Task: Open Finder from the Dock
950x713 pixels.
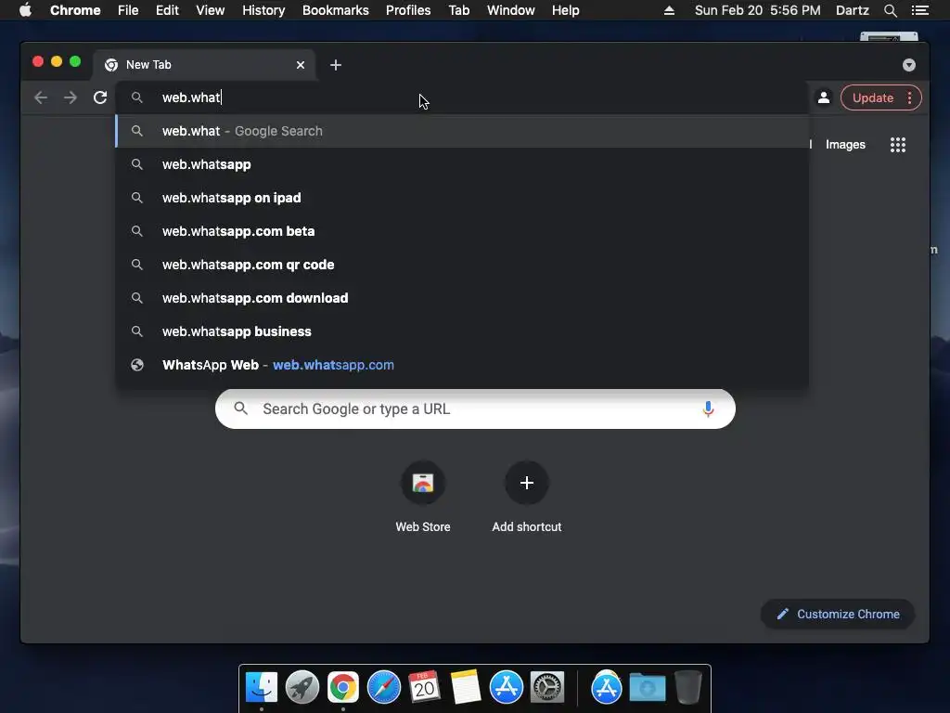Action: tap(262, 688)
